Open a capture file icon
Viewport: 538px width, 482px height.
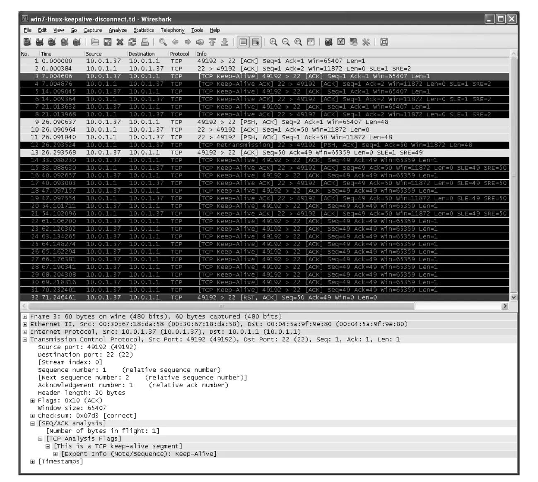(95, 42)
